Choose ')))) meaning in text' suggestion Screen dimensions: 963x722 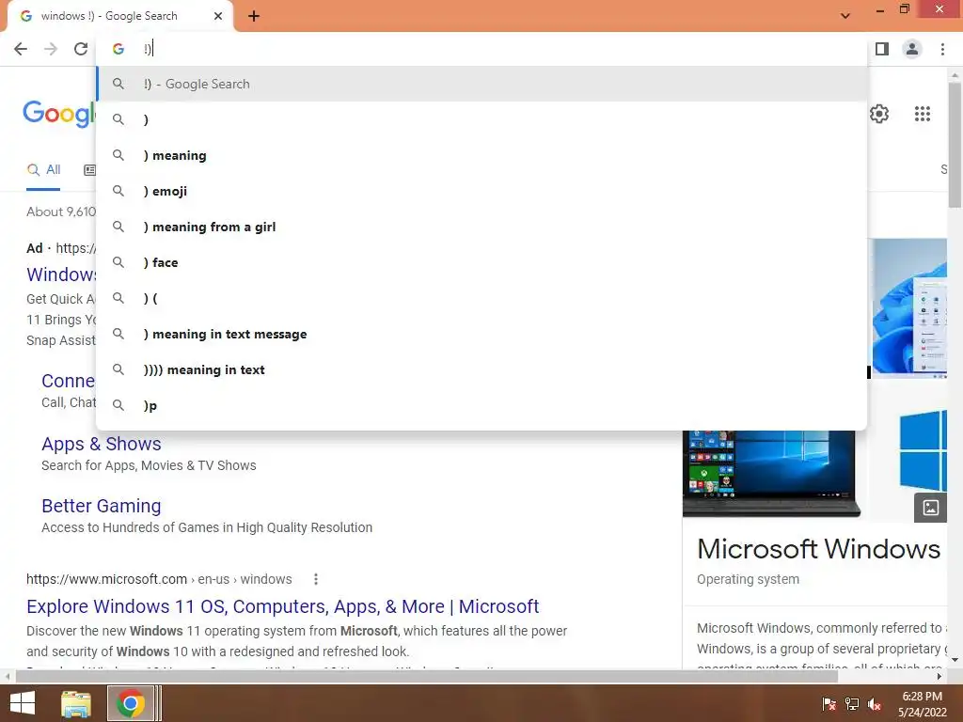tap(481, 369)
